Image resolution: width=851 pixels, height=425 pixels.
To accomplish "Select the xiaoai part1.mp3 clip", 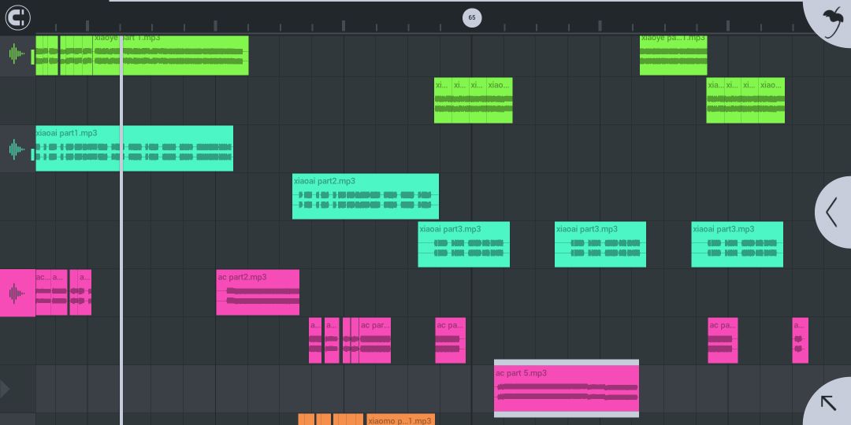I will pos(135,149).
